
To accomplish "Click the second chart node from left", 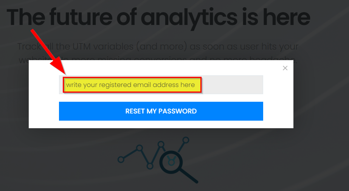I will click(140, 148).
